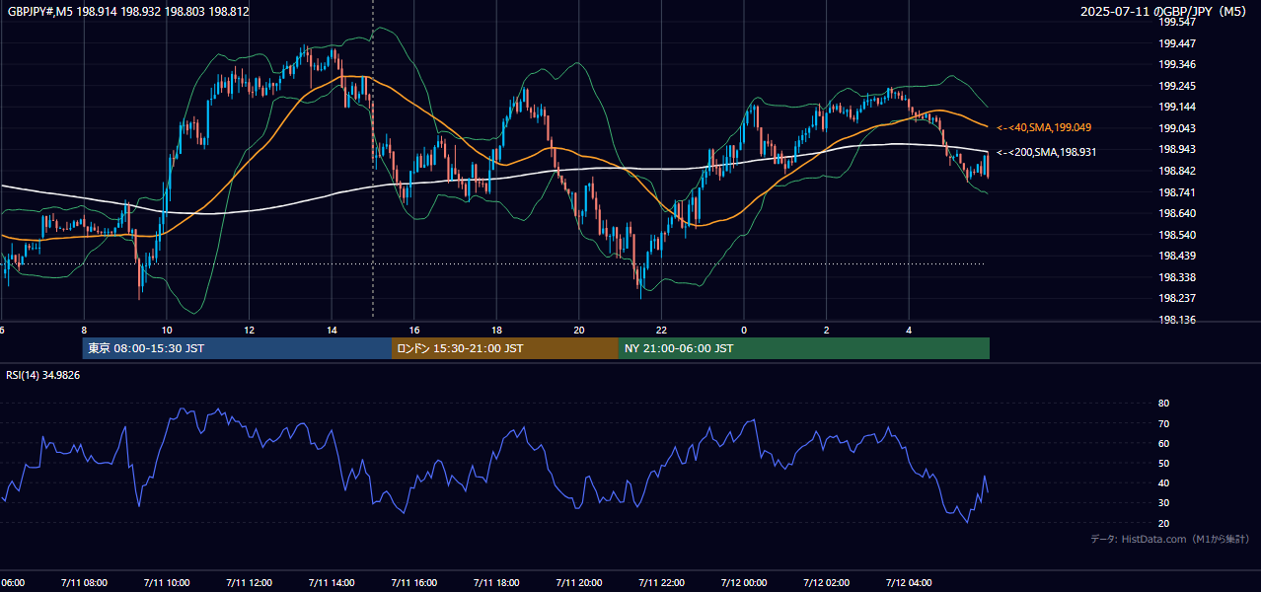Click price axis value 198.237
The image size is (1261, 592).
coord(1178,298)
